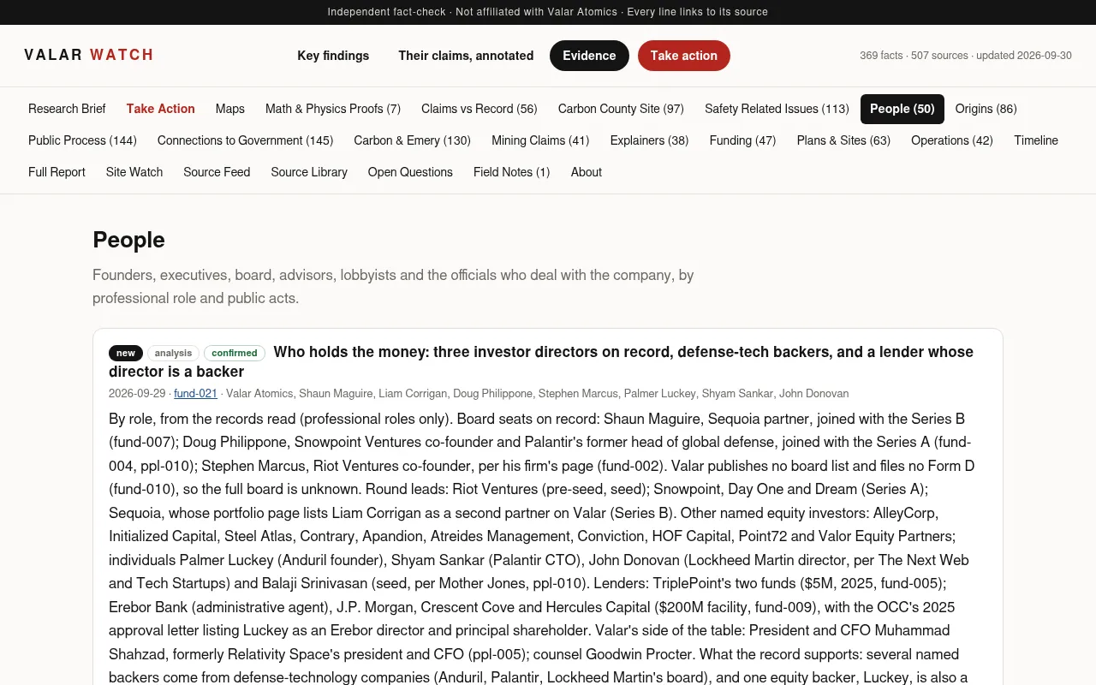Open the red Take Action sub-tab

point(161,109)
